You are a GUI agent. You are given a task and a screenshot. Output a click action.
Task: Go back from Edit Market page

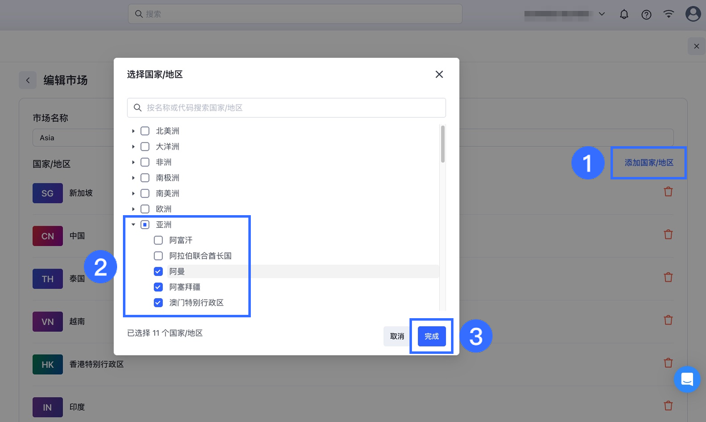tap(28, 80)
